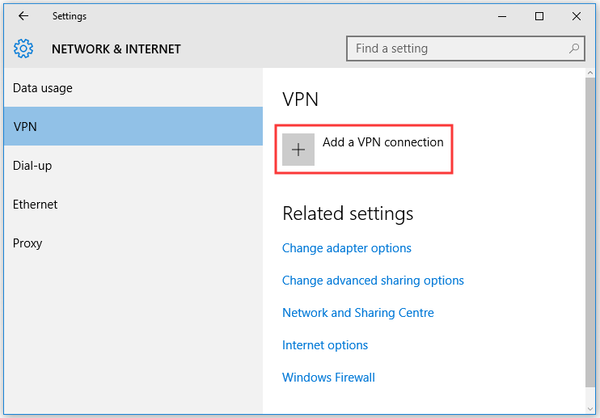Switch to the Proxy section
This screenshot has height=418, width=600.
pos(133,243)
